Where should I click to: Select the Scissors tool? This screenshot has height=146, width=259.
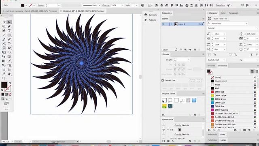tap(4, 43)
